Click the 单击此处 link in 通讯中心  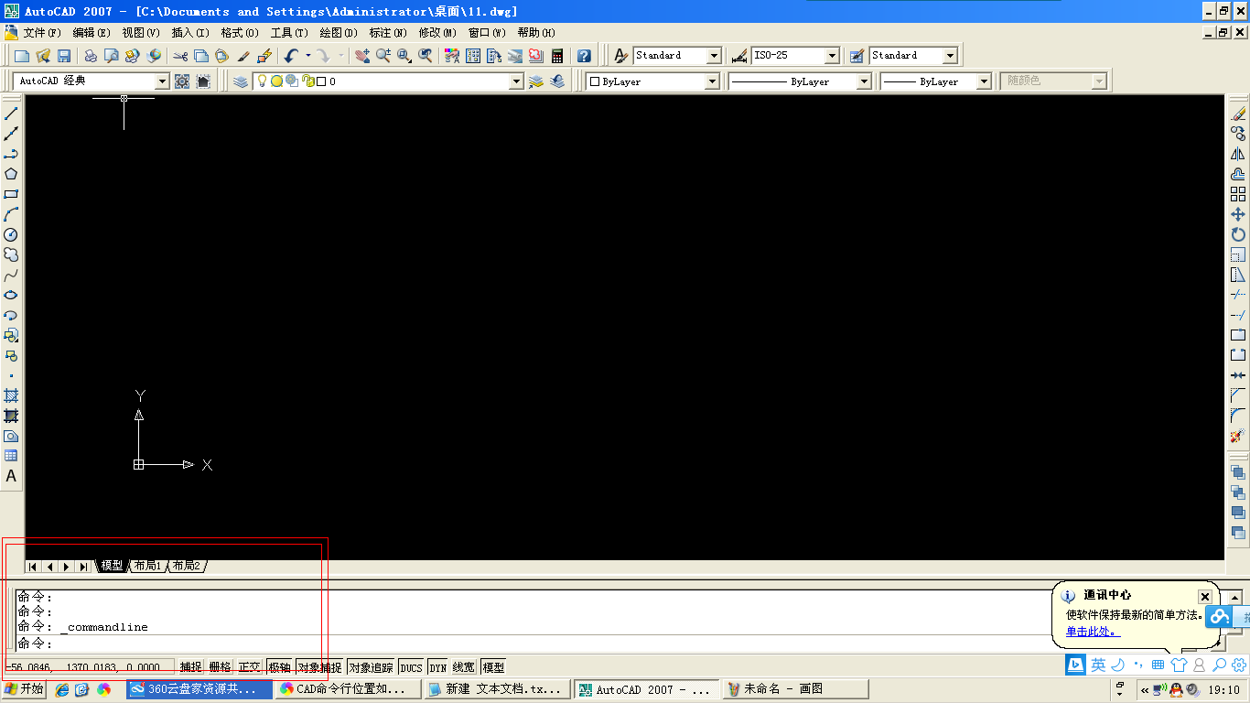pyautogui.click(x=1091, y=632)
